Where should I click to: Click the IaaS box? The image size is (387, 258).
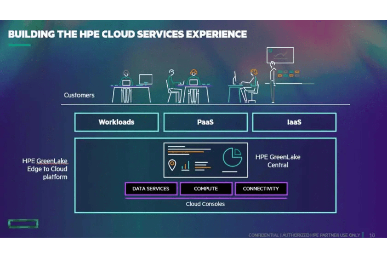point(294,122)
